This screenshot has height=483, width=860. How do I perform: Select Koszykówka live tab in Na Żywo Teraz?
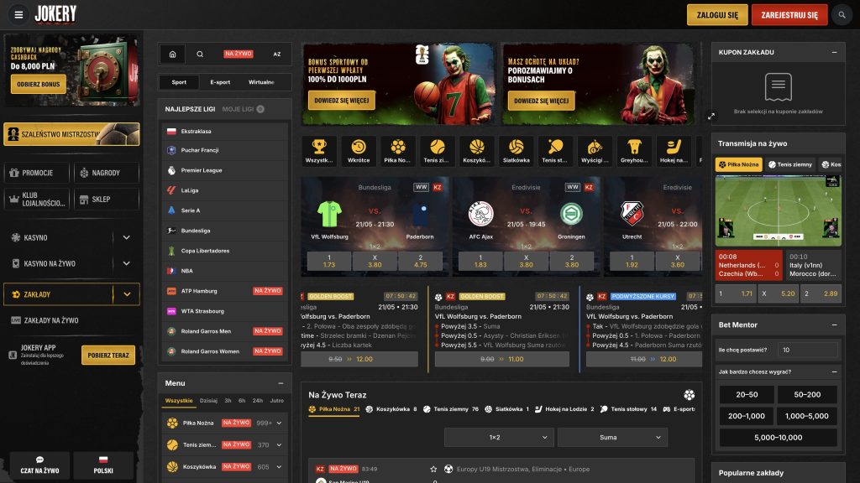point(391,409)
